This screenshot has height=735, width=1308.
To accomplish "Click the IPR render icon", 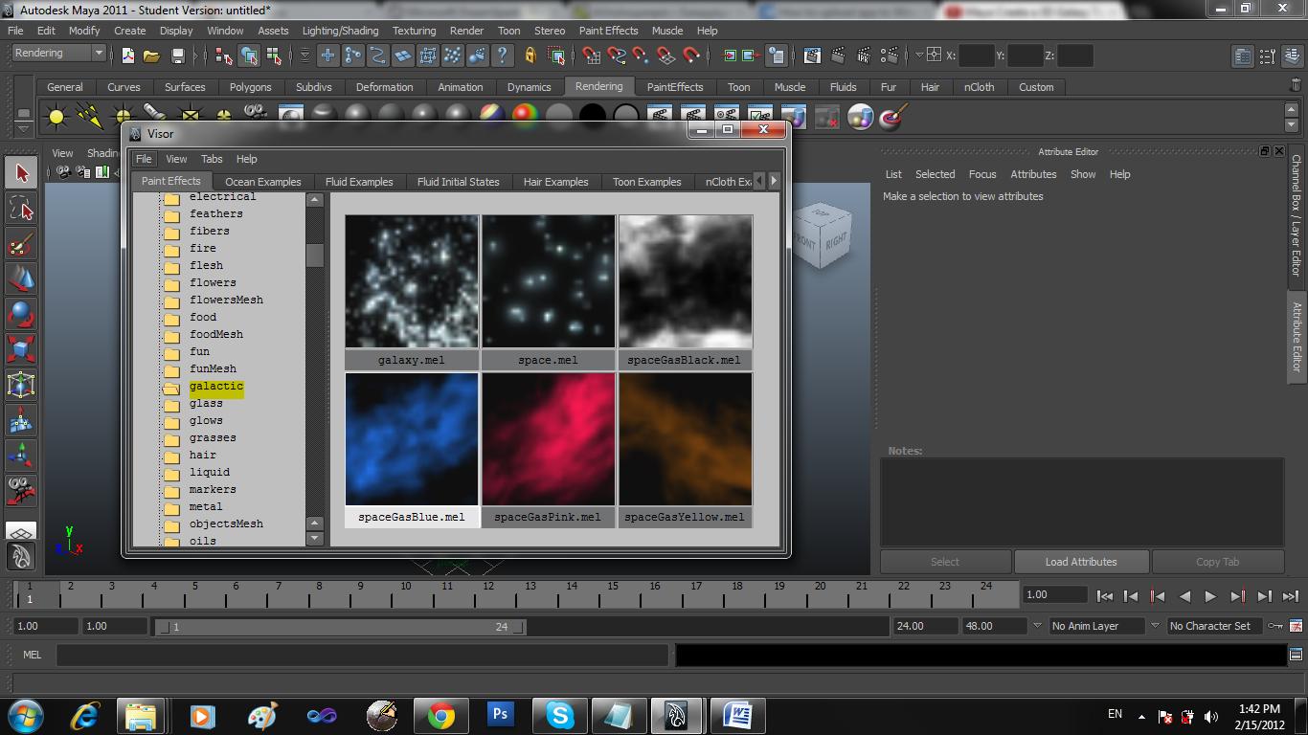I will click(x=863, y=56).
